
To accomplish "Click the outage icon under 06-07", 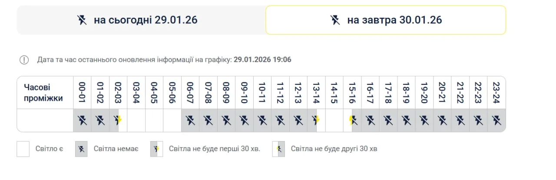I will pos(190,120).
